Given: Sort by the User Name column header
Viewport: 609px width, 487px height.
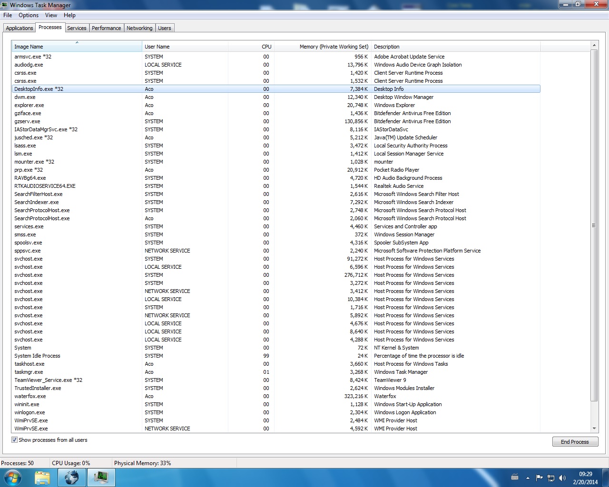Looking at the screenshot, I should (185, 47).
